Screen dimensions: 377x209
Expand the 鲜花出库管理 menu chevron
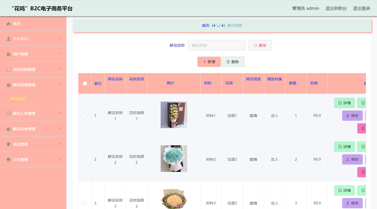coord(59,128)
